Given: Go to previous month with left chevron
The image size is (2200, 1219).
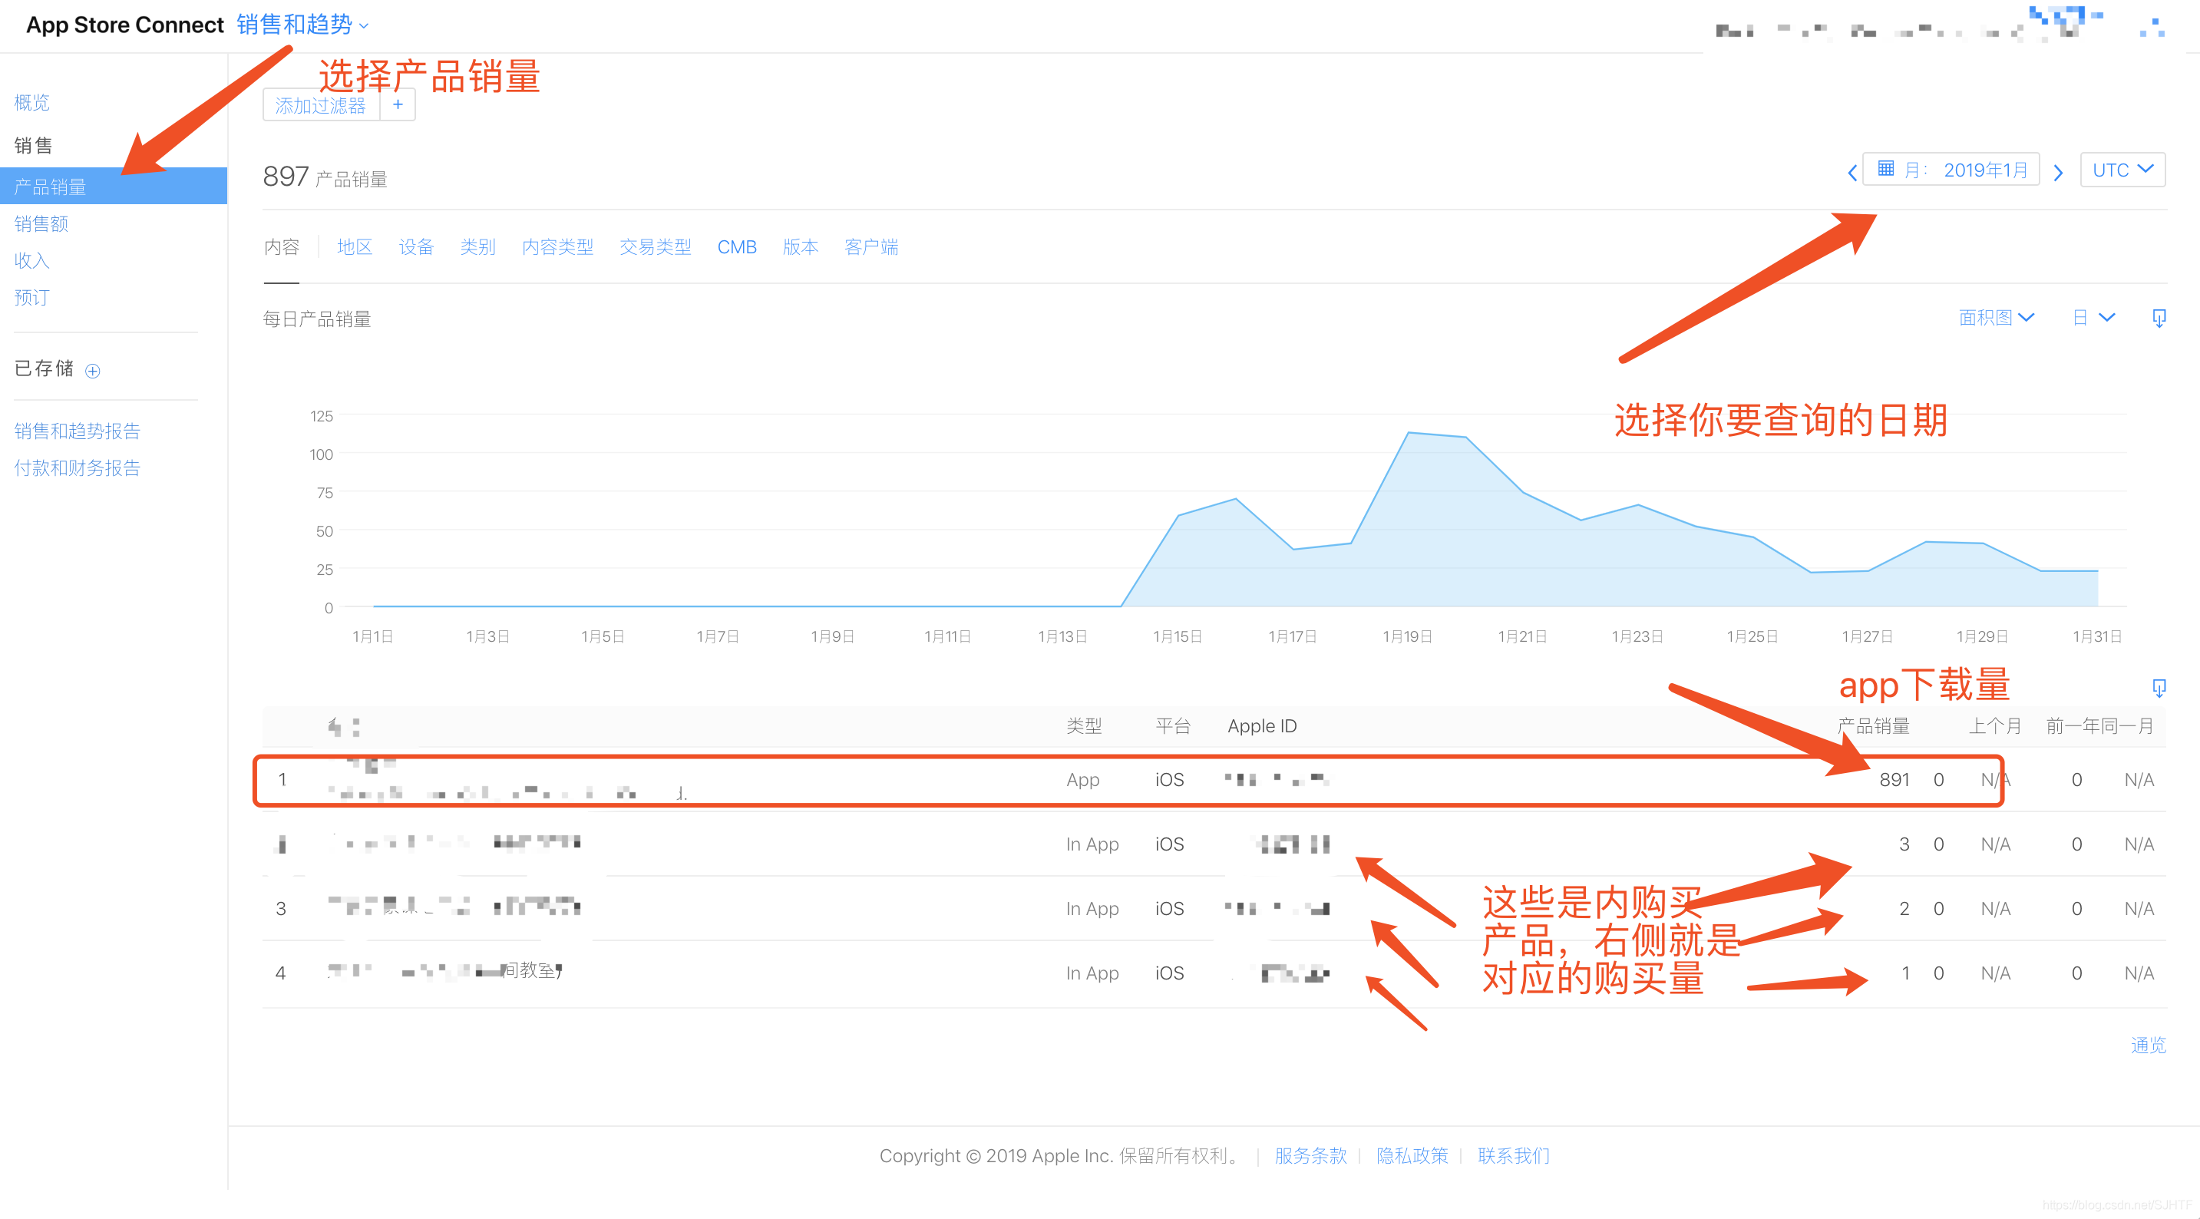Looking at the screenshot, I should click(x=1852, y=172).
